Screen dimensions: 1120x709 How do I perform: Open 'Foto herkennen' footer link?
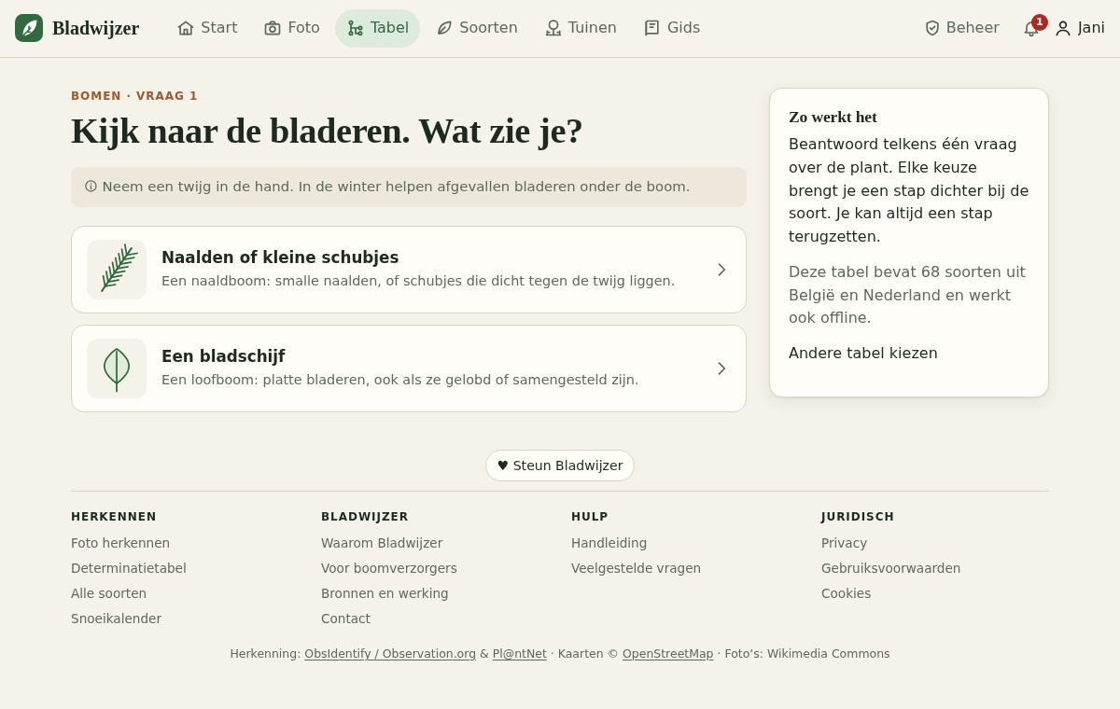click(x=120, y=543)
